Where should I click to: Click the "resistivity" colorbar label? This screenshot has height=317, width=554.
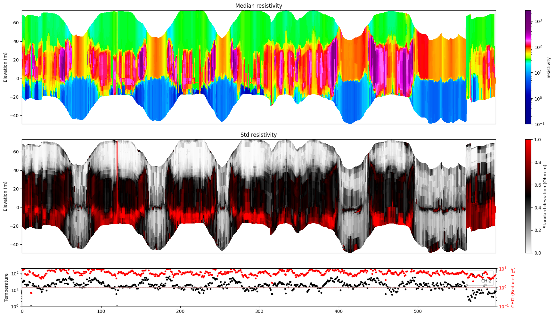549,67
